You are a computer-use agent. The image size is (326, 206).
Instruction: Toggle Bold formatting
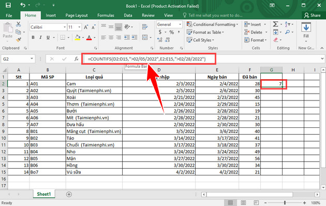pyautogui.click(x=33, y=37)
